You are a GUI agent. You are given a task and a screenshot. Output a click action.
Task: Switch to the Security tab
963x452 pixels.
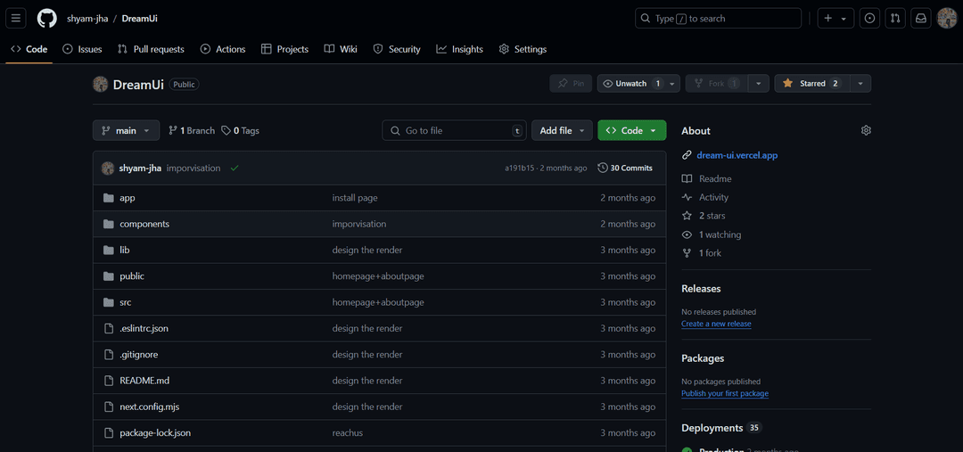(x=397, y=49)
